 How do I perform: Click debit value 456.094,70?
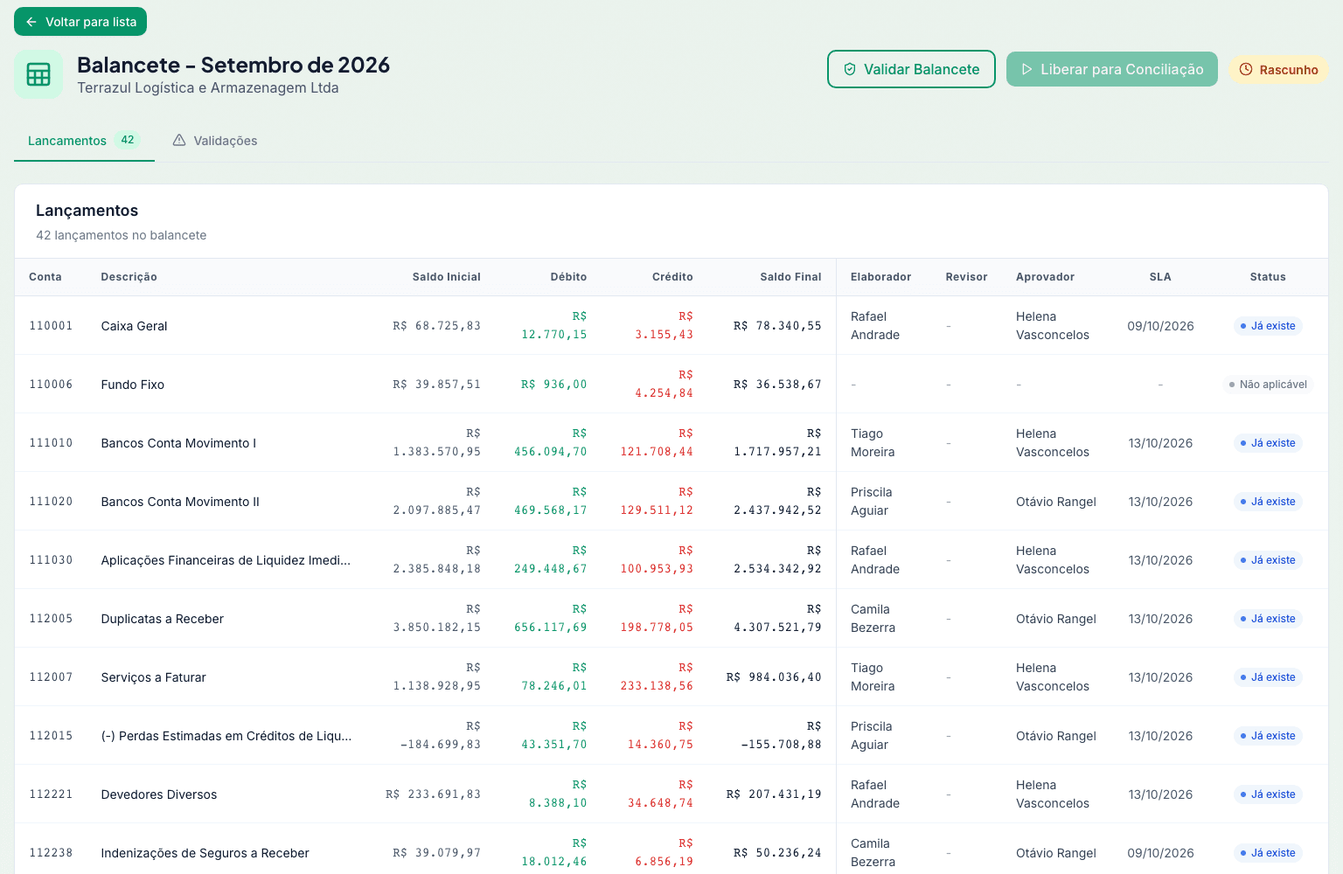(x=551, y=452)
